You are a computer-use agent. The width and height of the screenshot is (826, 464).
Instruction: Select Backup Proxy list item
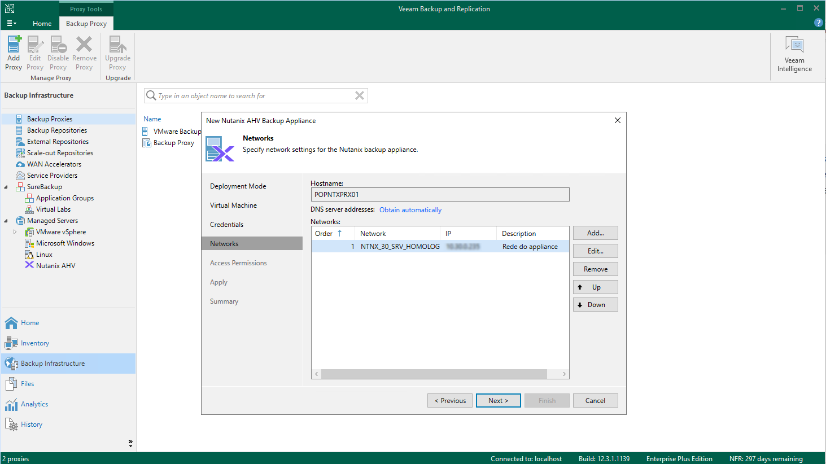point(168,143)
